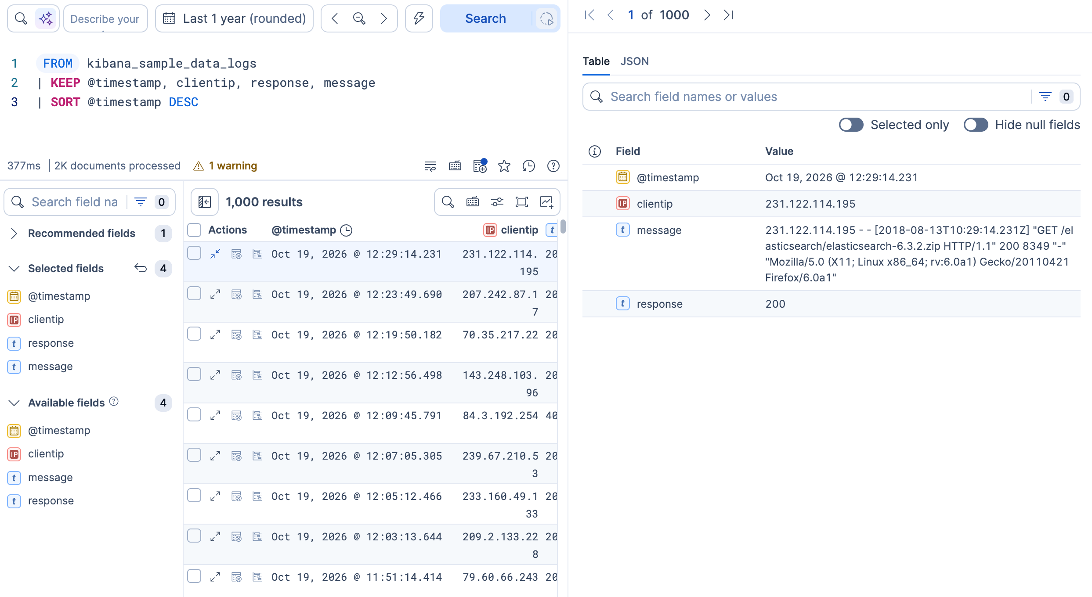Click the clientip value 231.122.114.195 in flyout
The width and height of the screenshot is (1092, 597).
click(810, 204)
